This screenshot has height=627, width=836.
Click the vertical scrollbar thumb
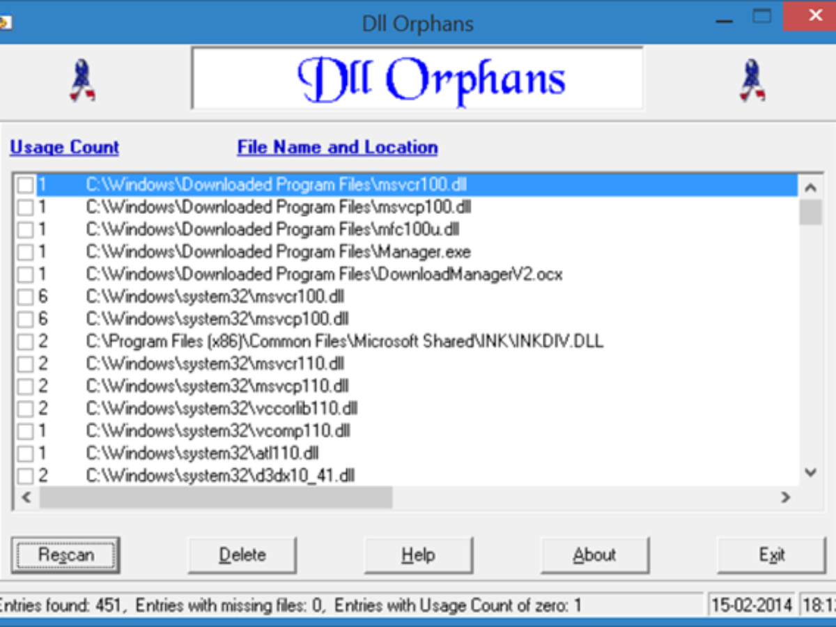point(810,212)
